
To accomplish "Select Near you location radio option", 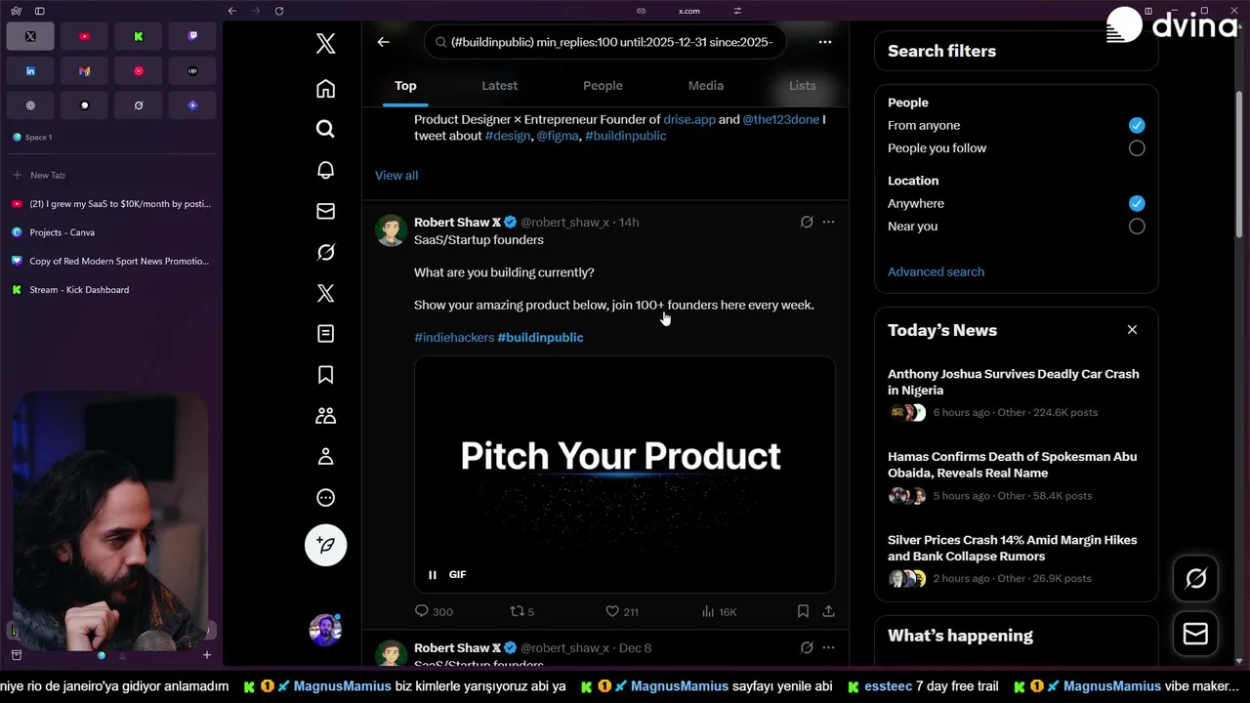I will click(1137, 227).
